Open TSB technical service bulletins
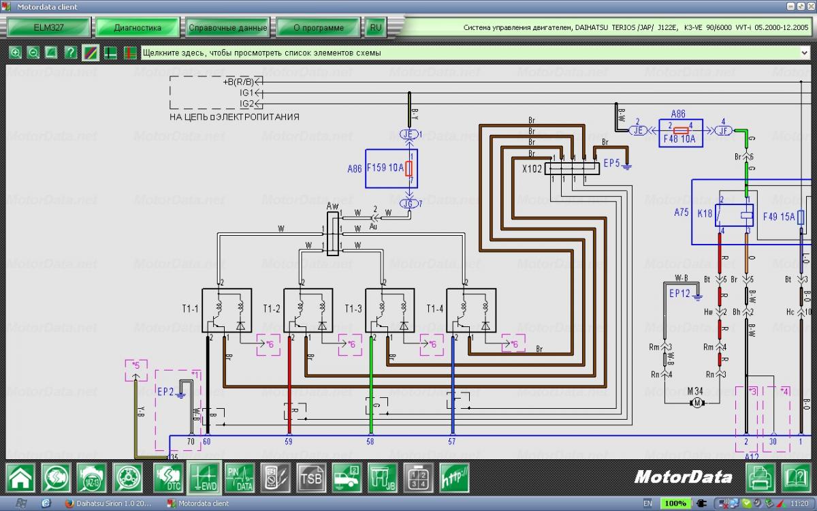The width and height of the screenshot is (817, 511). (x=310, y=477)
